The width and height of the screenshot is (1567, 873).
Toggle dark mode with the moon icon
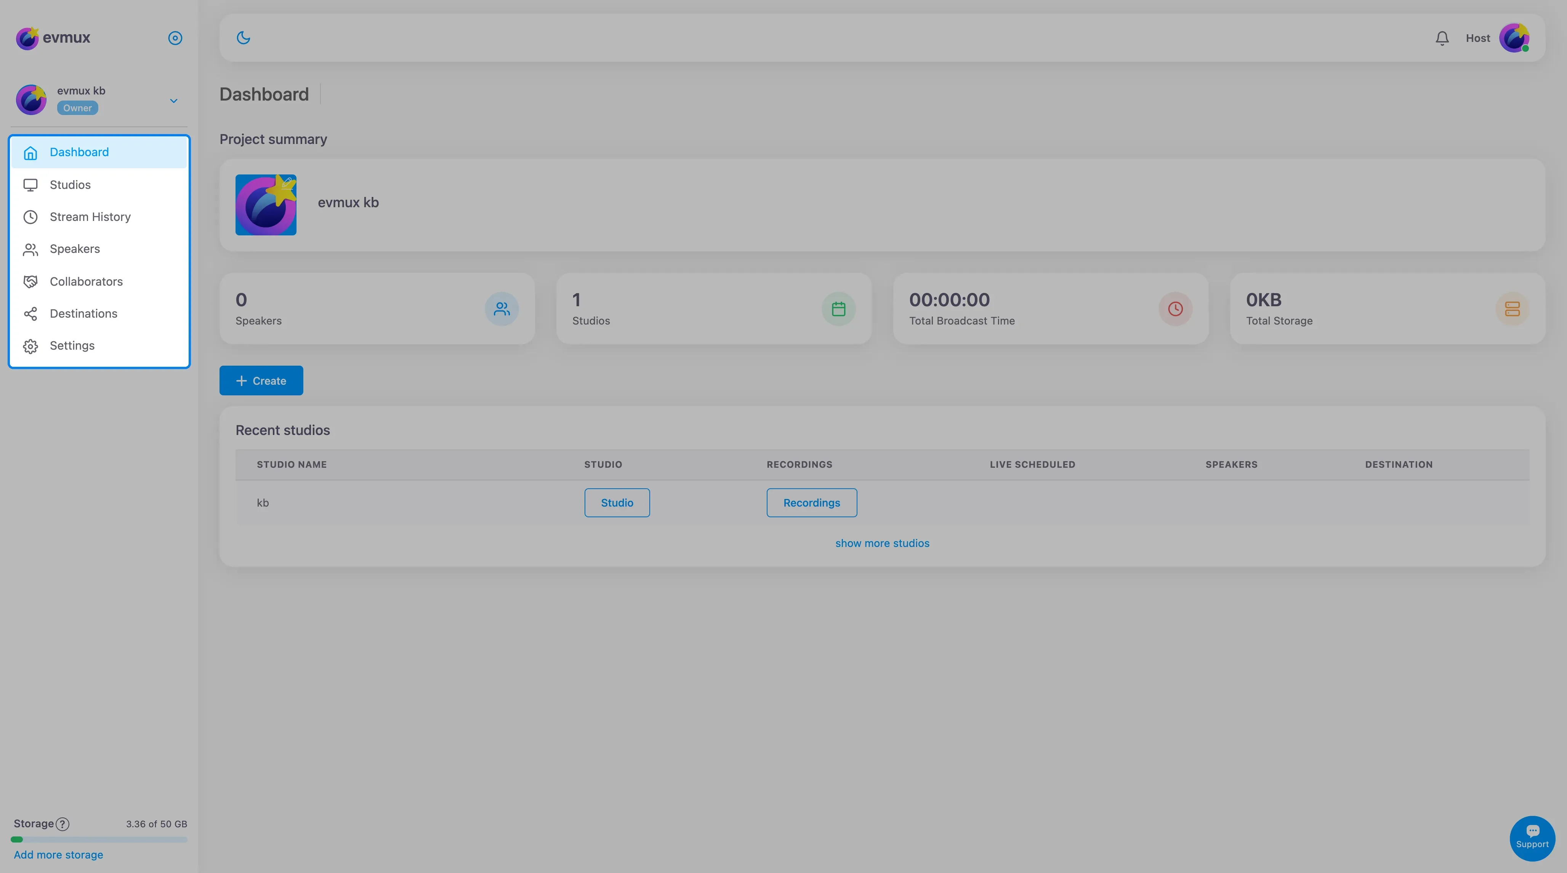coord(244,38)
